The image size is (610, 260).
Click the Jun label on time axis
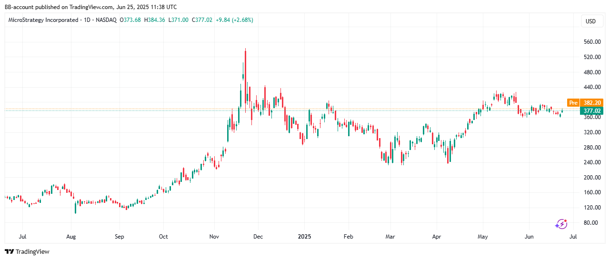click(529, 236)
